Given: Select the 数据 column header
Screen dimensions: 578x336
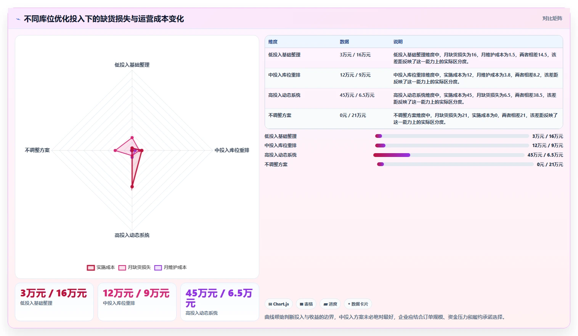Looking at the screenshot, I should [x=344, y=42].
